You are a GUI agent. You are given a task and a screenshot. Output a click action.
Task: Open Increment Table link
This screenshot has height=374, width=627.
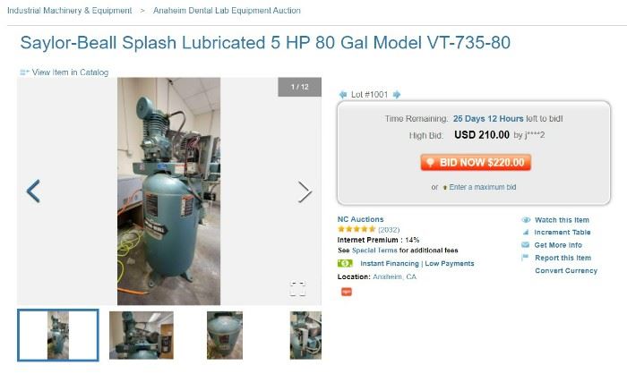563,232
